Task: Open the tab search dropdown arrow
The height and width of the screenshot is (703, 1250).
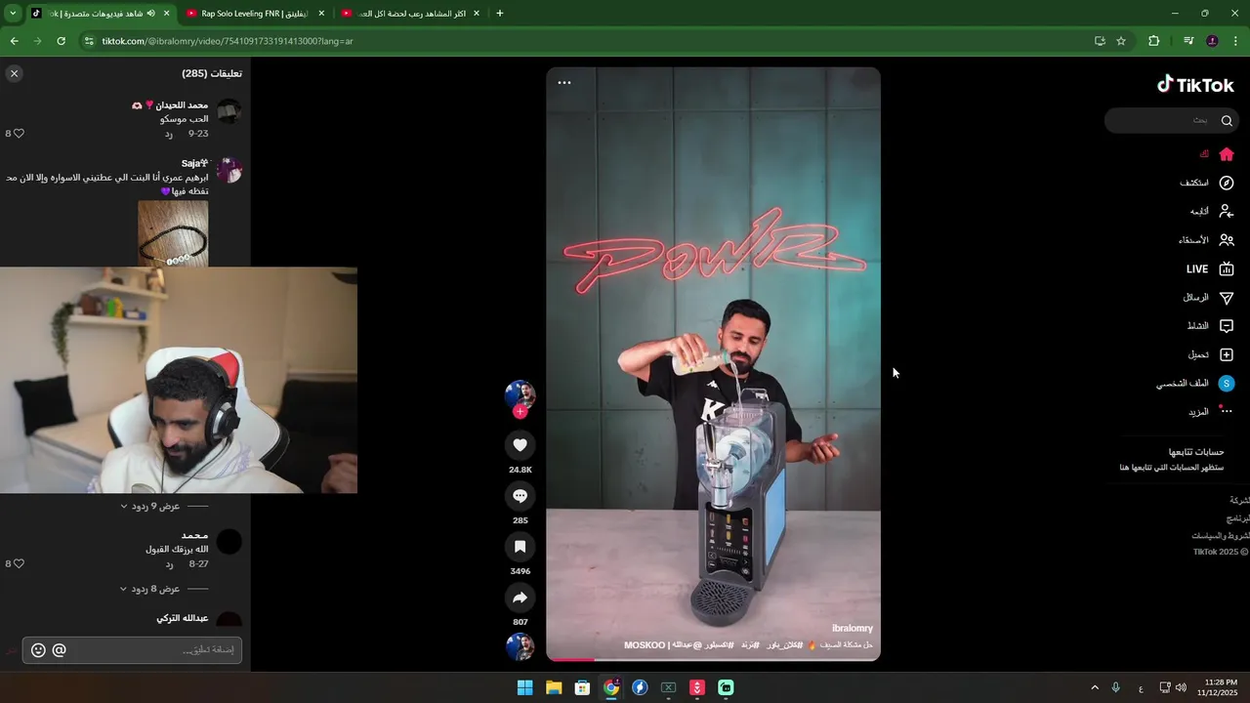Action: (x=13, y=14)
